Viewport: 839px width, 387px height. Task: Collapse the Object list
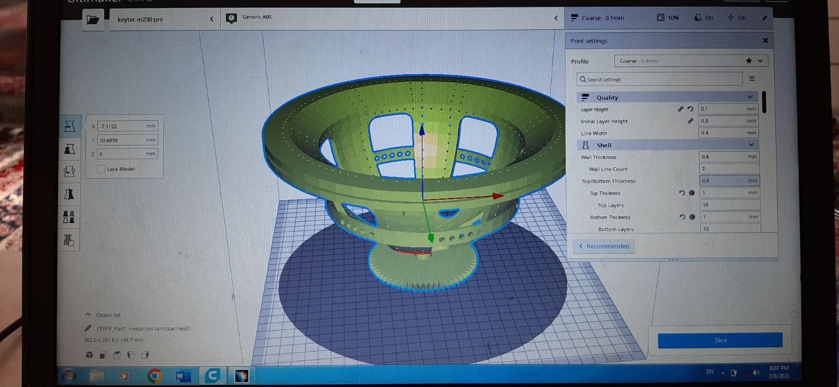click(x=88, y=315)
